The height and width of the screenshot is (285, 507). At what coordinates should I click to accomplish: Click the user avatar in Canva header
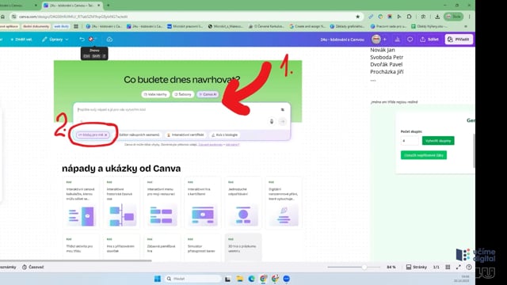375,40
